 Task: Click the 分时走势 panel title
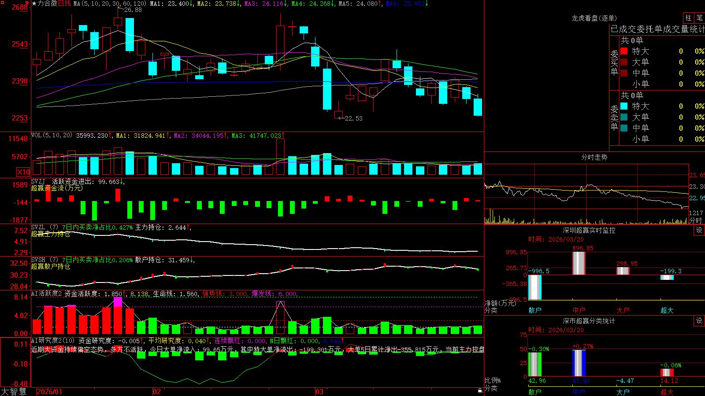point(594,157)
